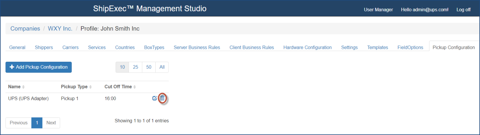Viewport: 480px width, 135px height.
Task: Go to Next page of results
Action: click(51, 123)
